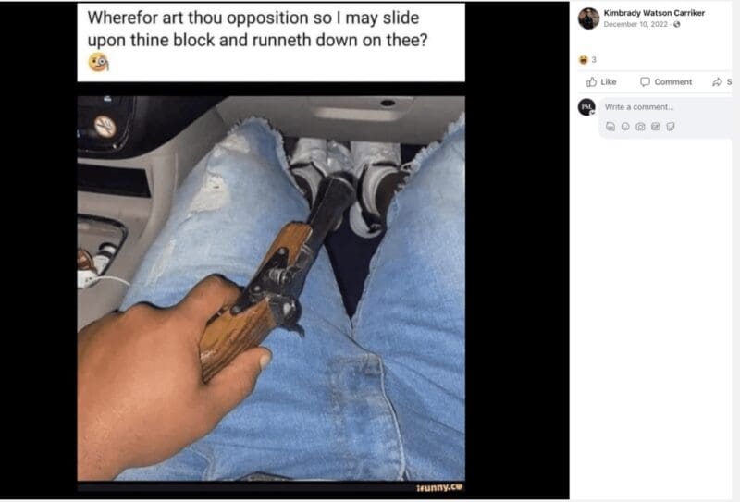Open the emoji picker in comment box
The height and width of the screenshot is (502, 740).
click(x=625, y=127)
